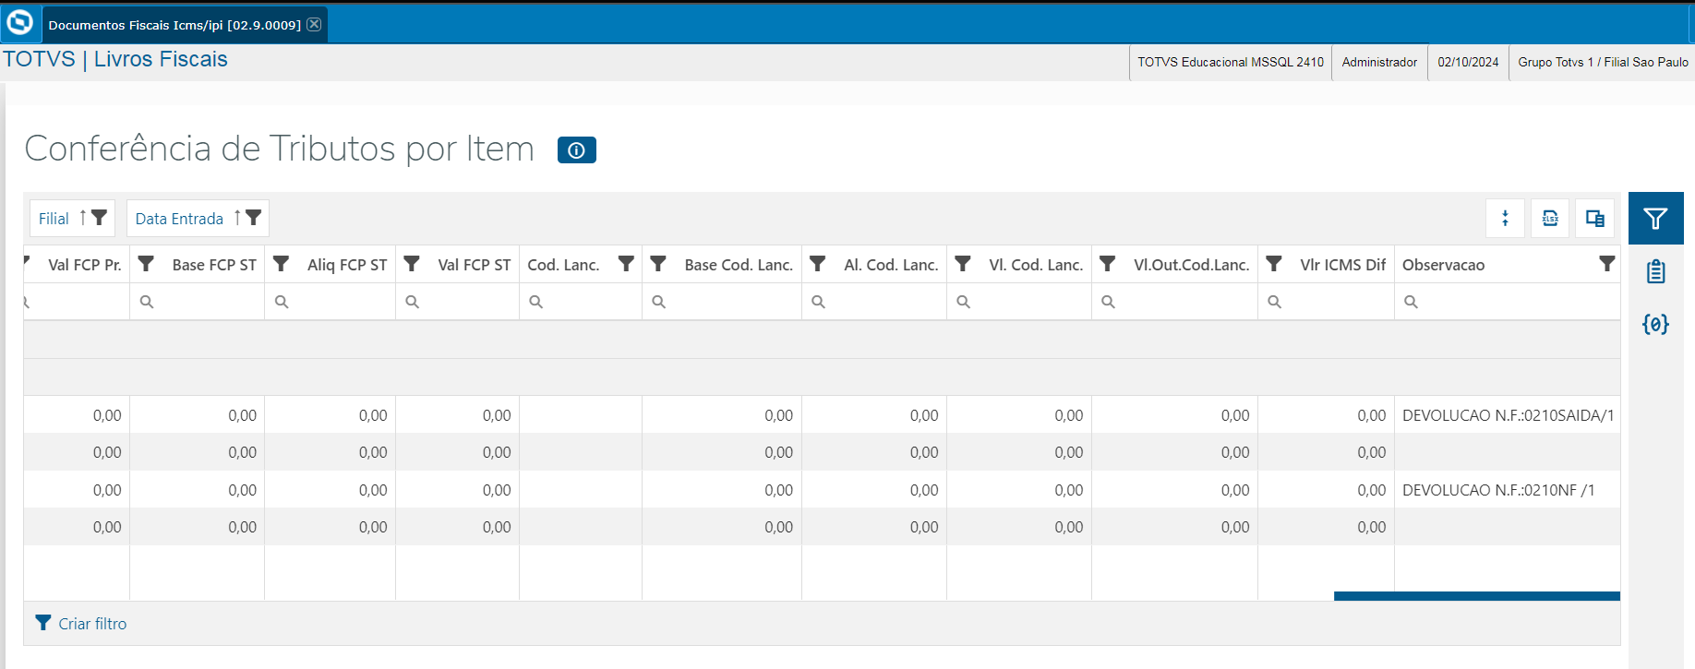
Task: Open filter for Base FCP ST column
Action: (x=146, y=264)
